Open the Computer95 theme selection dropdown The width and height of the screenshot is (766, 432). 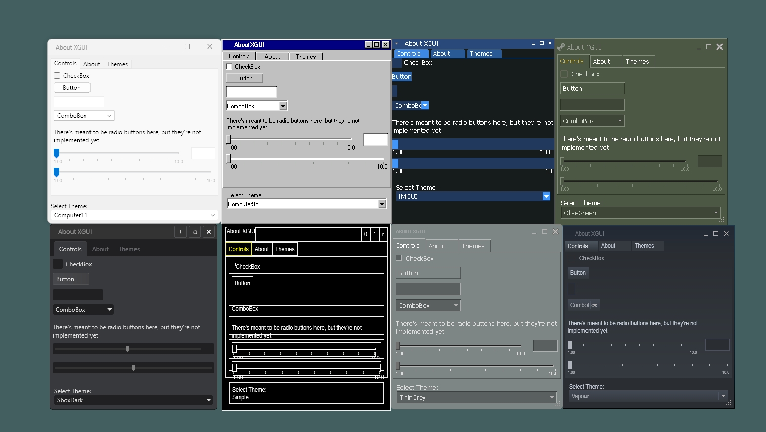(382, 204)
